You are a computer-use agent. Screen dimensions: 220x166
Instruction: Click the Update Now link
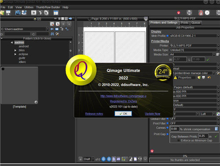pyautogui.click(x=153, y=114)
